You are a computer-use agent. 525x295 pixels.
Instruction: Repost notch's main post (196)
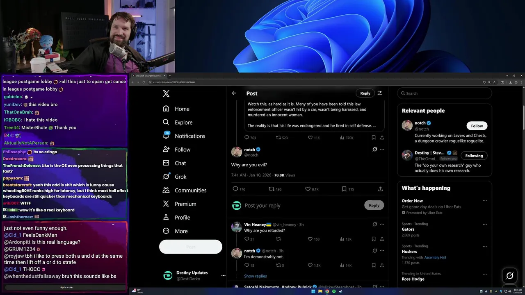[275, 189]
